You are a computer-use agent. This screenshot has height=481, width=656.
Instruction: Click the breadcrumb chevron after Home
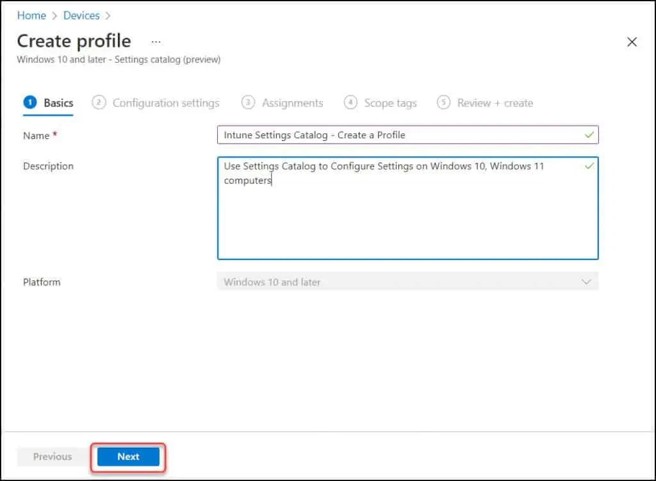(x=54, y=16)
